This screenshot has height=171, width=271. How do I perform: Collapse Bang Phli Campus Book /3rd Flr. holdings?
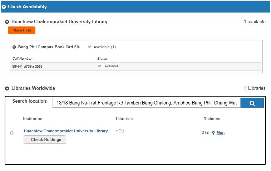tap(14, 47)
